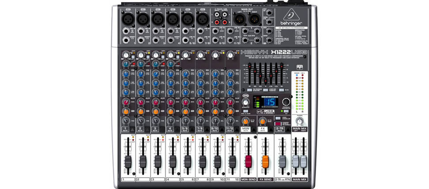Select the Foot Switch jack
The height and width of the screenshot is (189, 429).
coord(270,13)
